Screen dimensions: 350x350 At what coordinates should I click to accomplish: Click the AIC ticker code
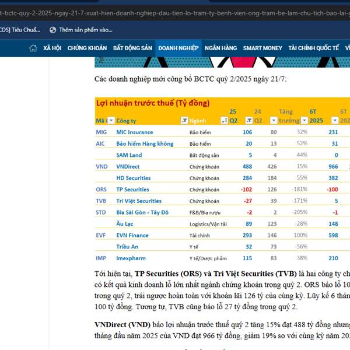point(100,143)
